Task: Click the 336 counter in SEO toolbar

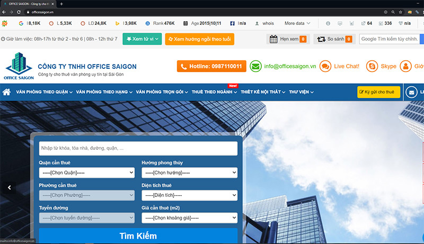Action: [x=385, y=23]
